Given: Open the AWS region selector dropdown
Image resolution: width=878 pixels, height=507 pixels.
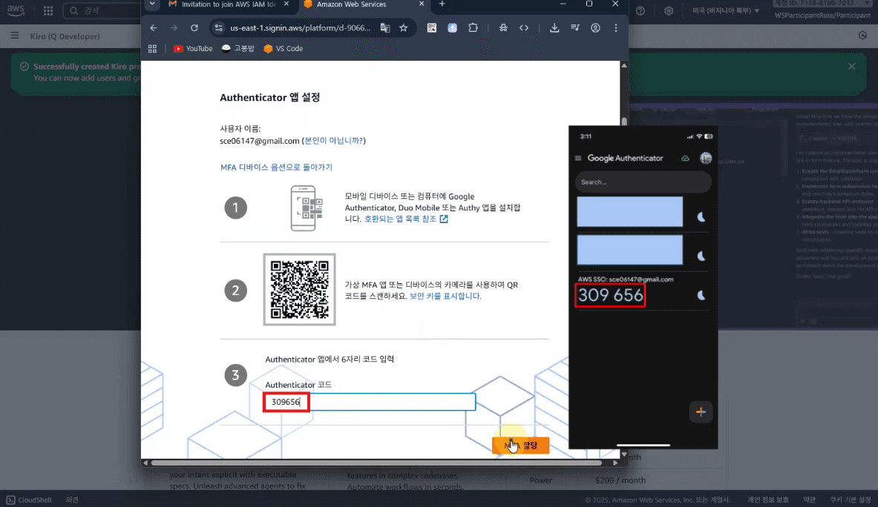Looking at the screenshot, I should click(726, 11).
